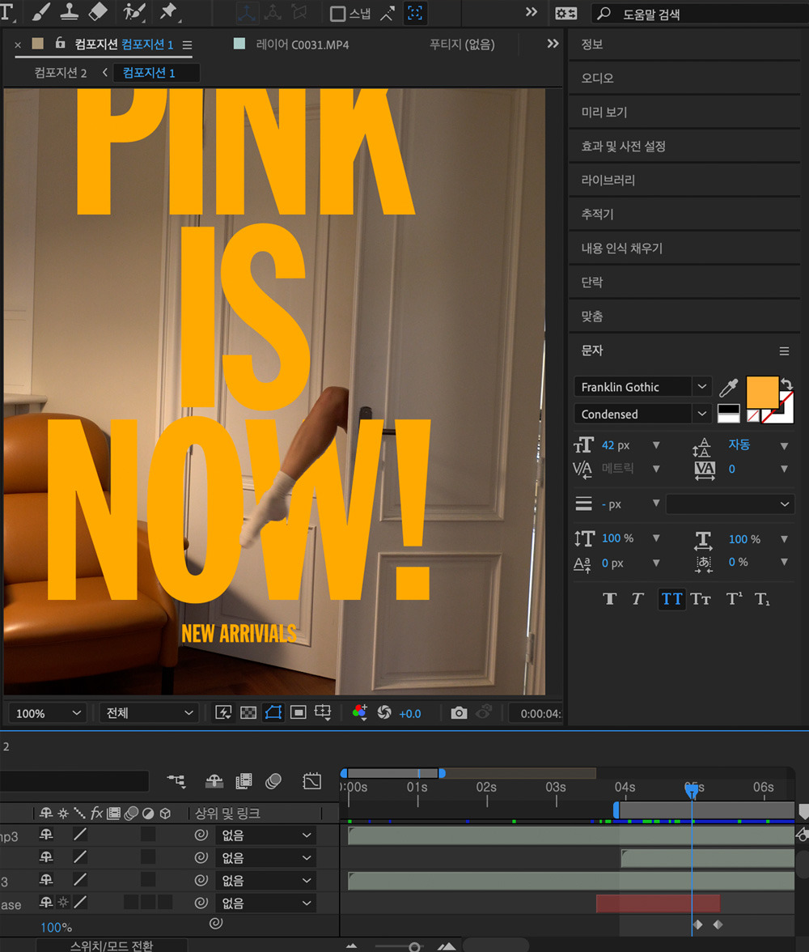Switch to View Axis mode
809x952 pixels.
pos(300,13)
